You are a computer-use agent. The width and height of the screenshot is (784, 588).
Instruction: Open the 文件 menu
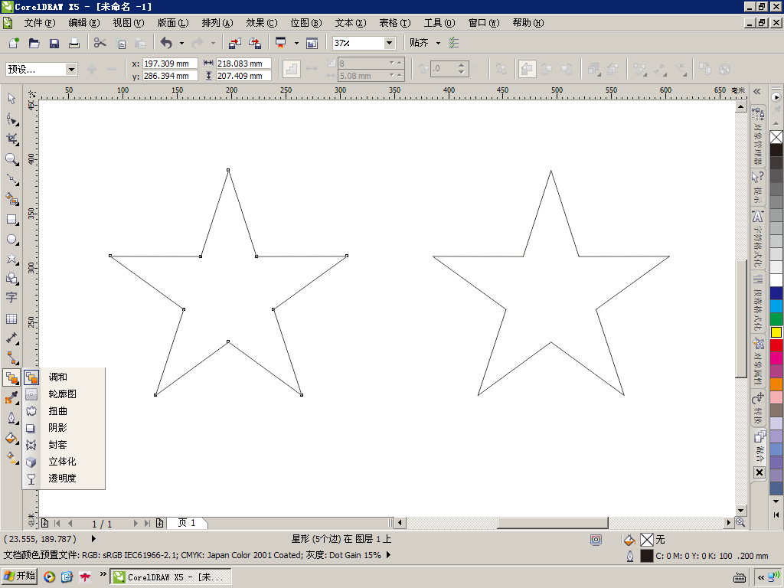[40, 23]
